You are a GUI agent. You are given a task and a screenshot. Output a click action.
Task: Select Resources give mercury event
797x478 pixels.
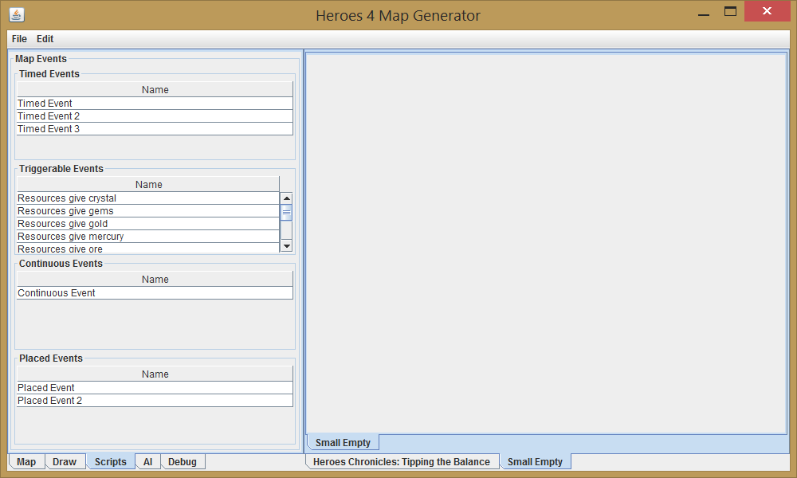[148, 236]
